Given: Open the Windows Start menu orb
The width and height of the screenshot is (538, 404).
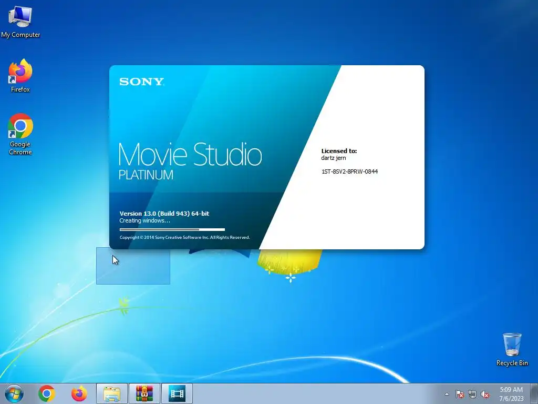Looking at the screenshot, I should (x=14, y=393).
